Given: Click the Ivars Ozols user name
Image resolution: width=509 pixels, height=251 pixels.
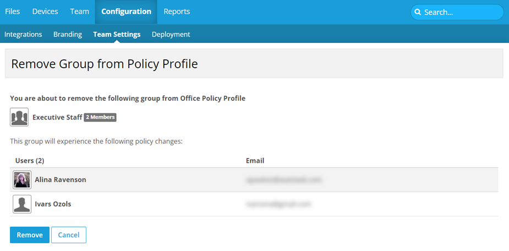Looking at the screenshot, I should [x=53, y=204].
